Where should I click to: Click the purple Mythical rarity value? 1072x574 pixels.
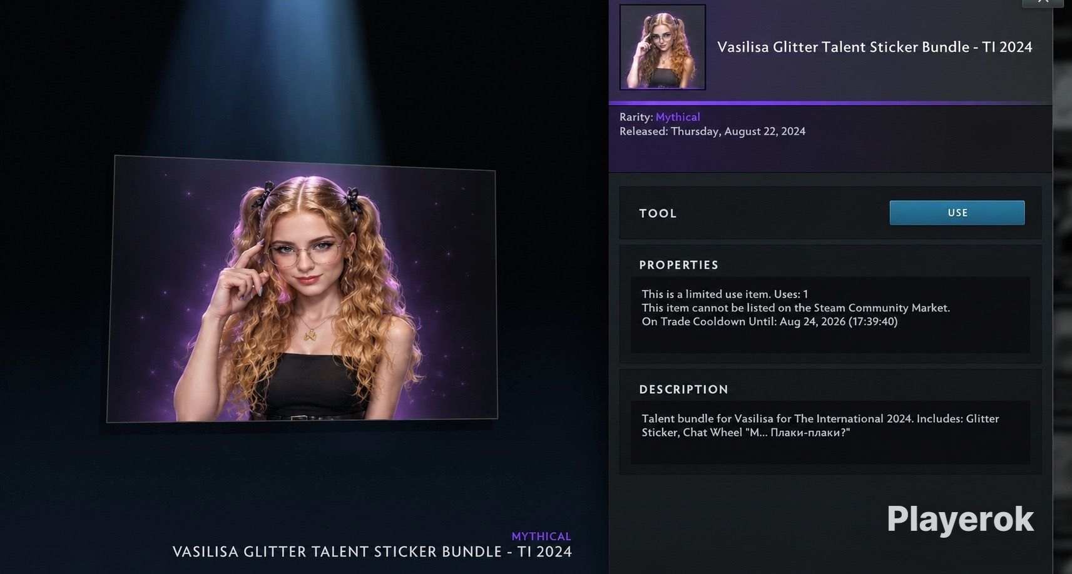coord(678,117)
